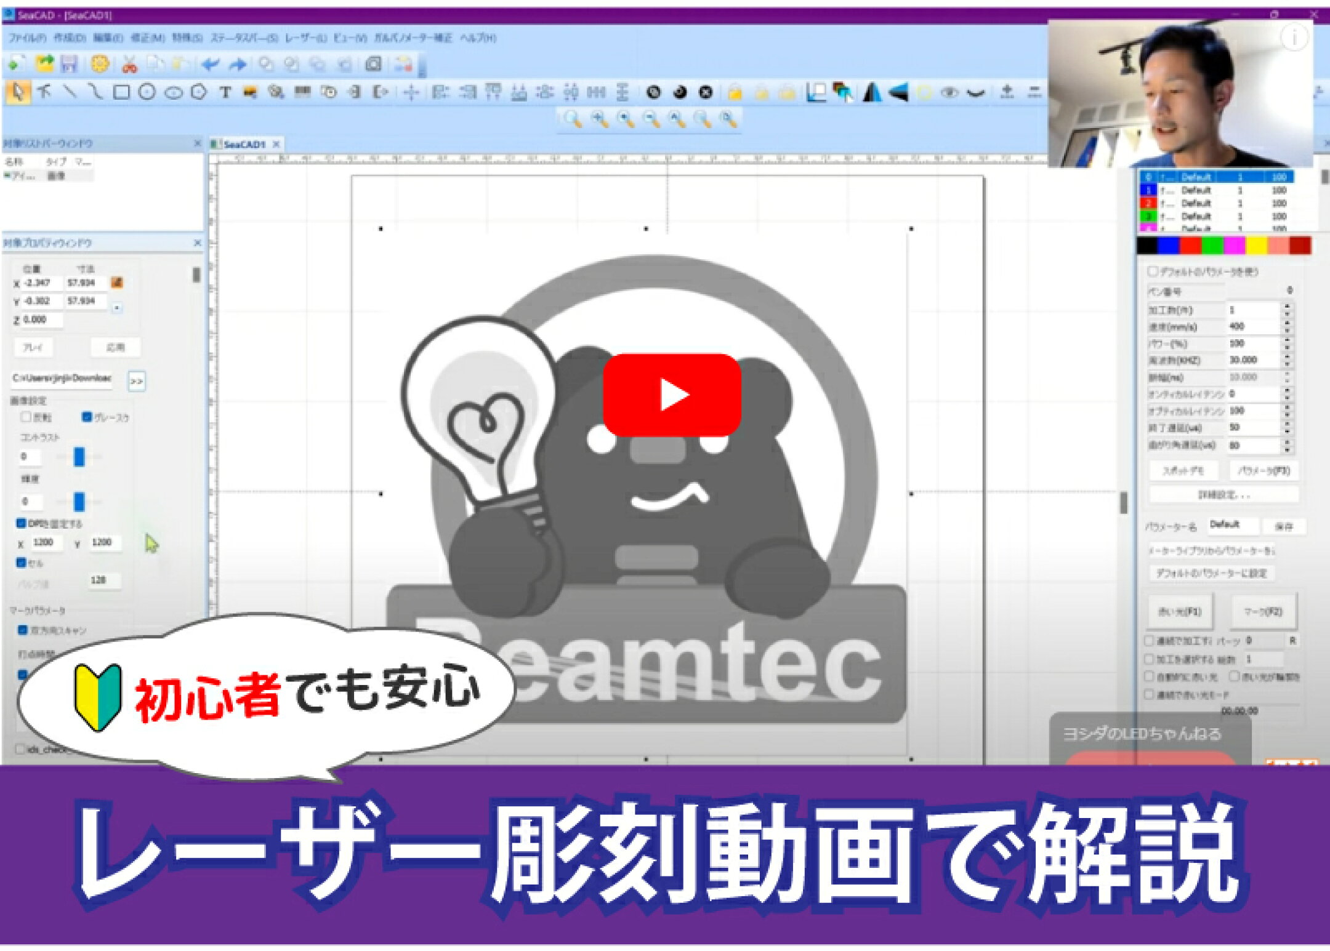Open the ヘルプ(H) menu

478,38
